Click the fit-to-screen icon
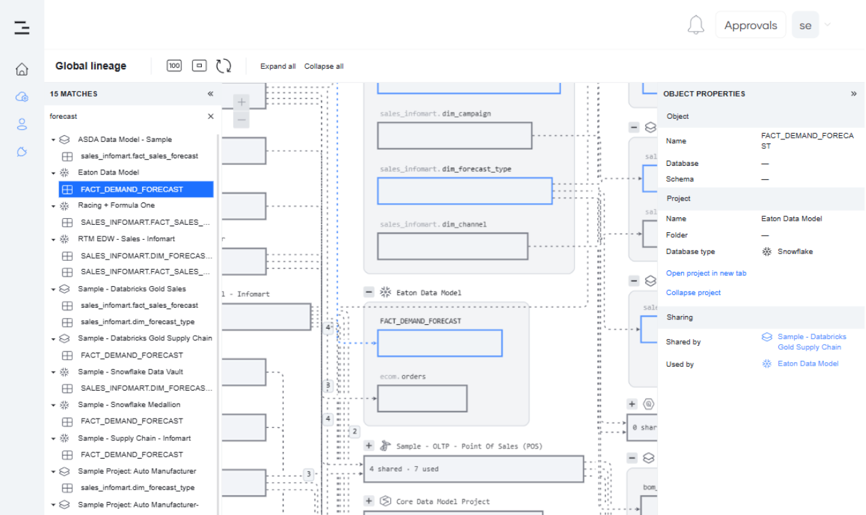866x515 pixels. (199, 66)
